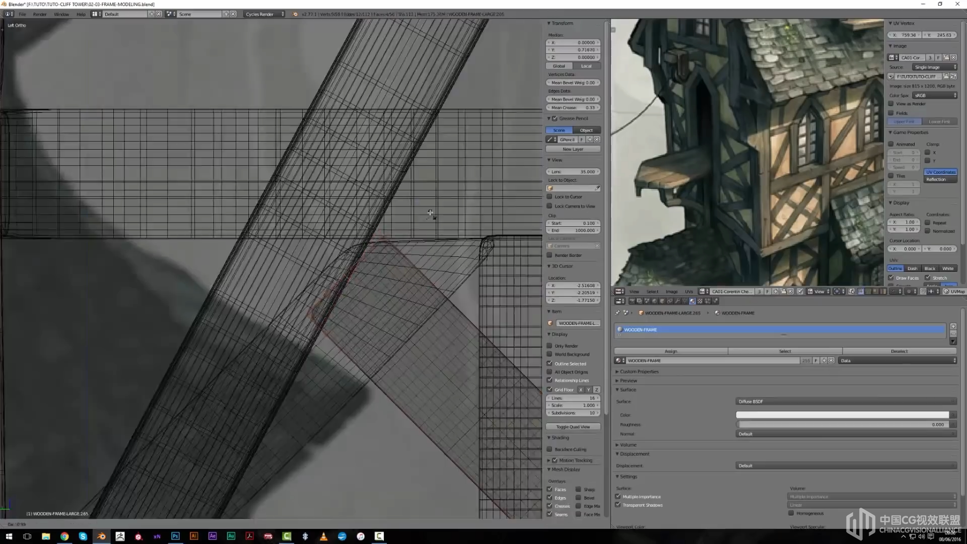
Task: Open the File menu
Action: point(22,14)
